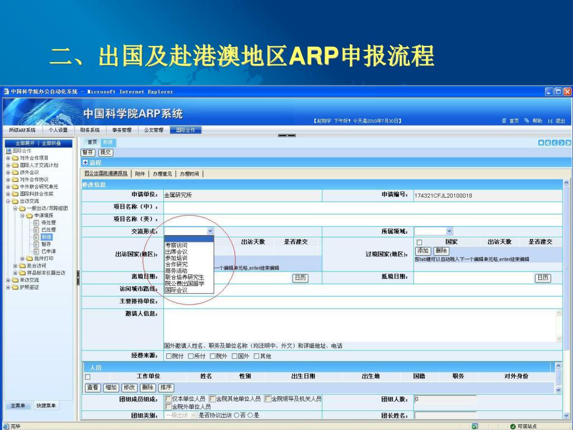
Task: Click the horizontal header collapse handle
Action: click(287, 135)
